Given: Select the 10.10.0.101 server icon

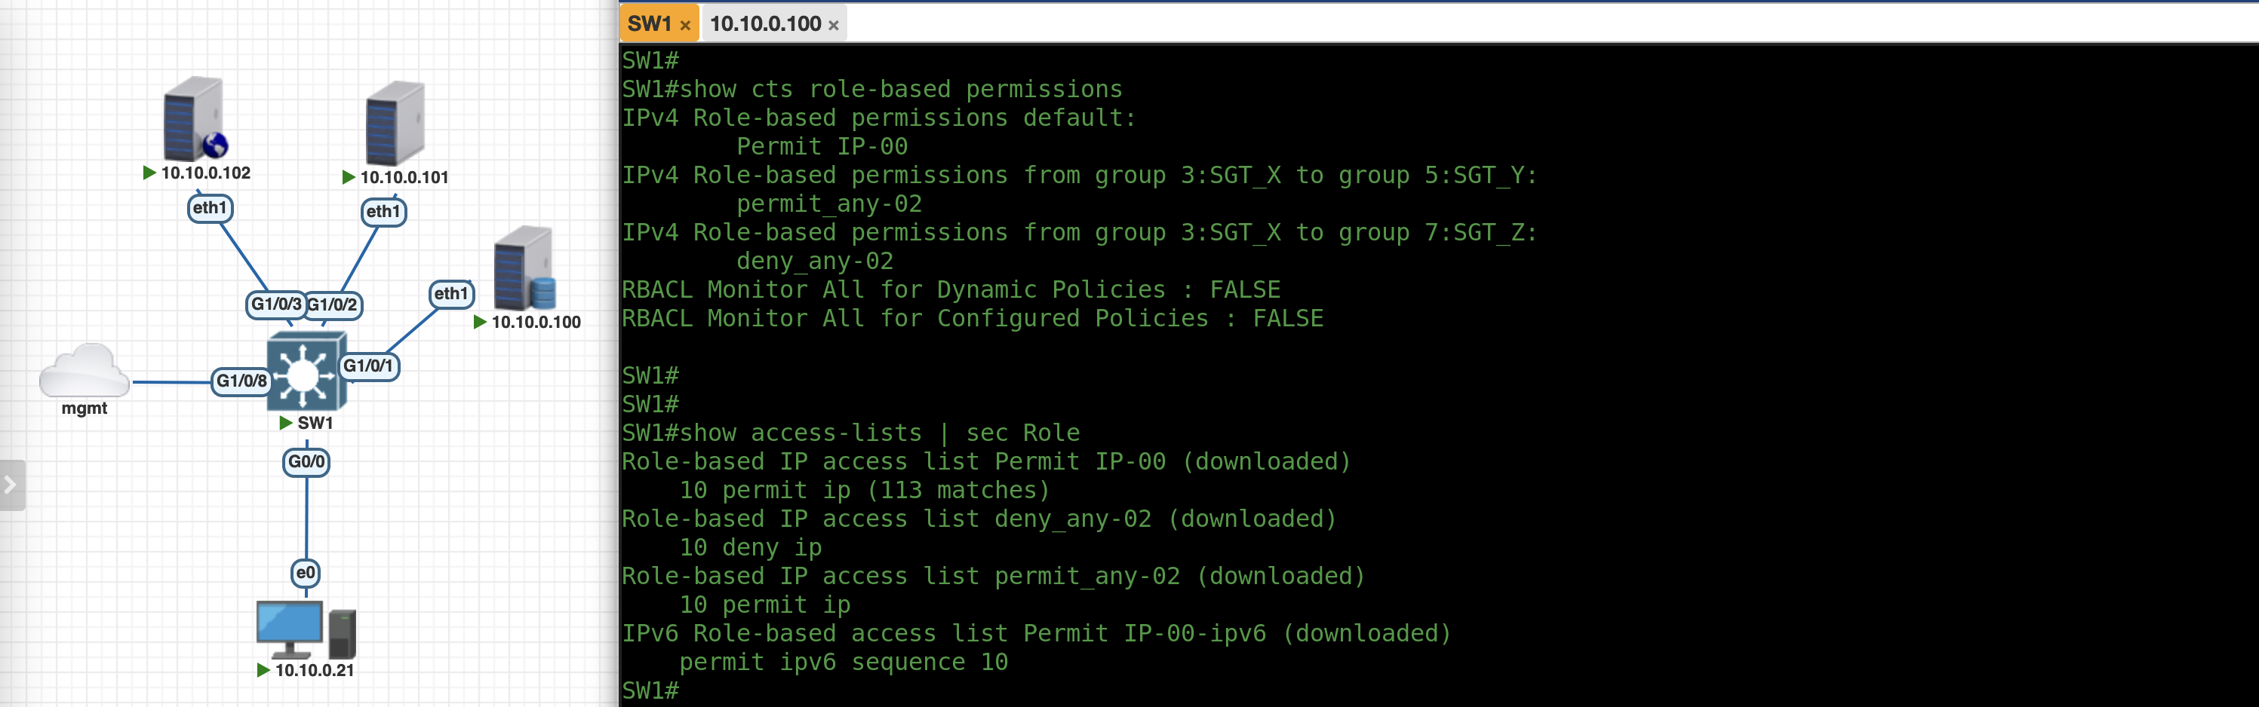Looking at the screenshot, I should click(x=395, y=124).
